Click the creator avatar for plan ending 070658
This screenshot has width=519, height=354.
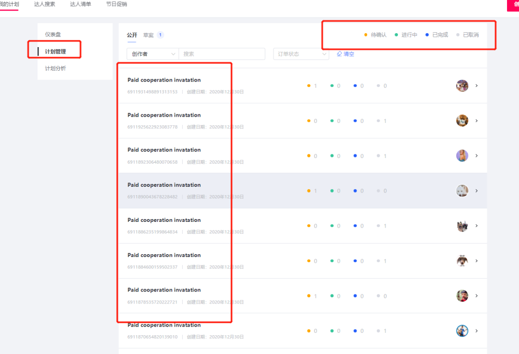pos(462,156)
